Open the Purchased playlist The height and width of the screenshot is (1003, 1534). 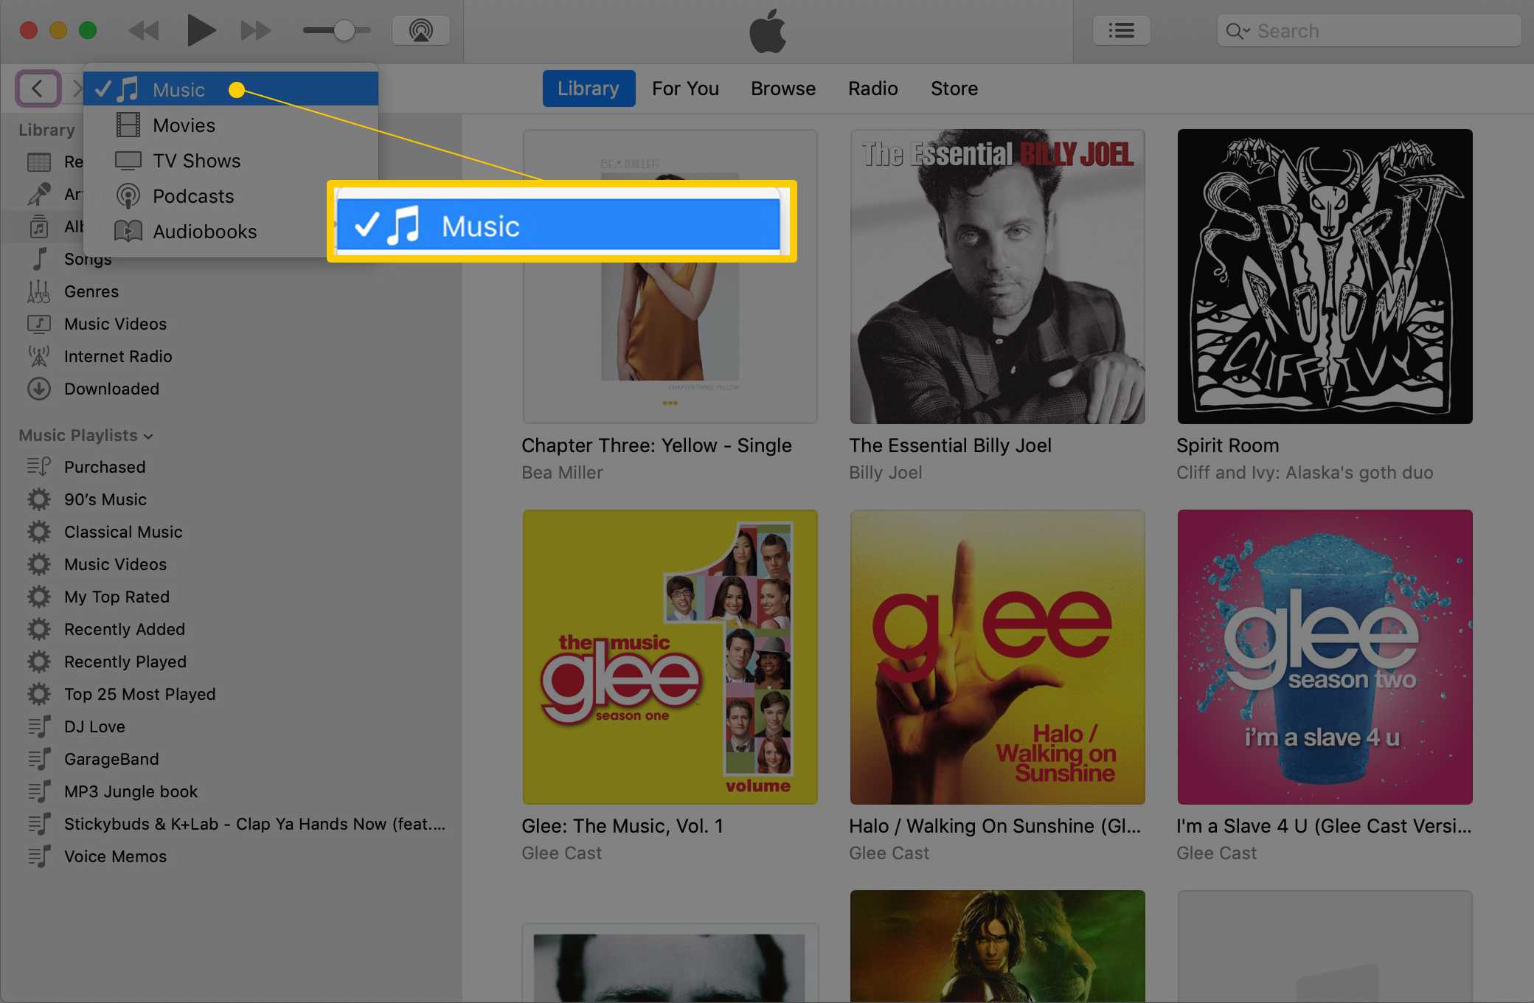105,467
